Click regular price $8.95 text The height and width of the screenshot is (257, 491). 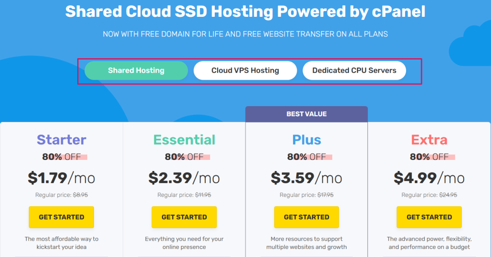pyautogui.click(x=61, y=195)
